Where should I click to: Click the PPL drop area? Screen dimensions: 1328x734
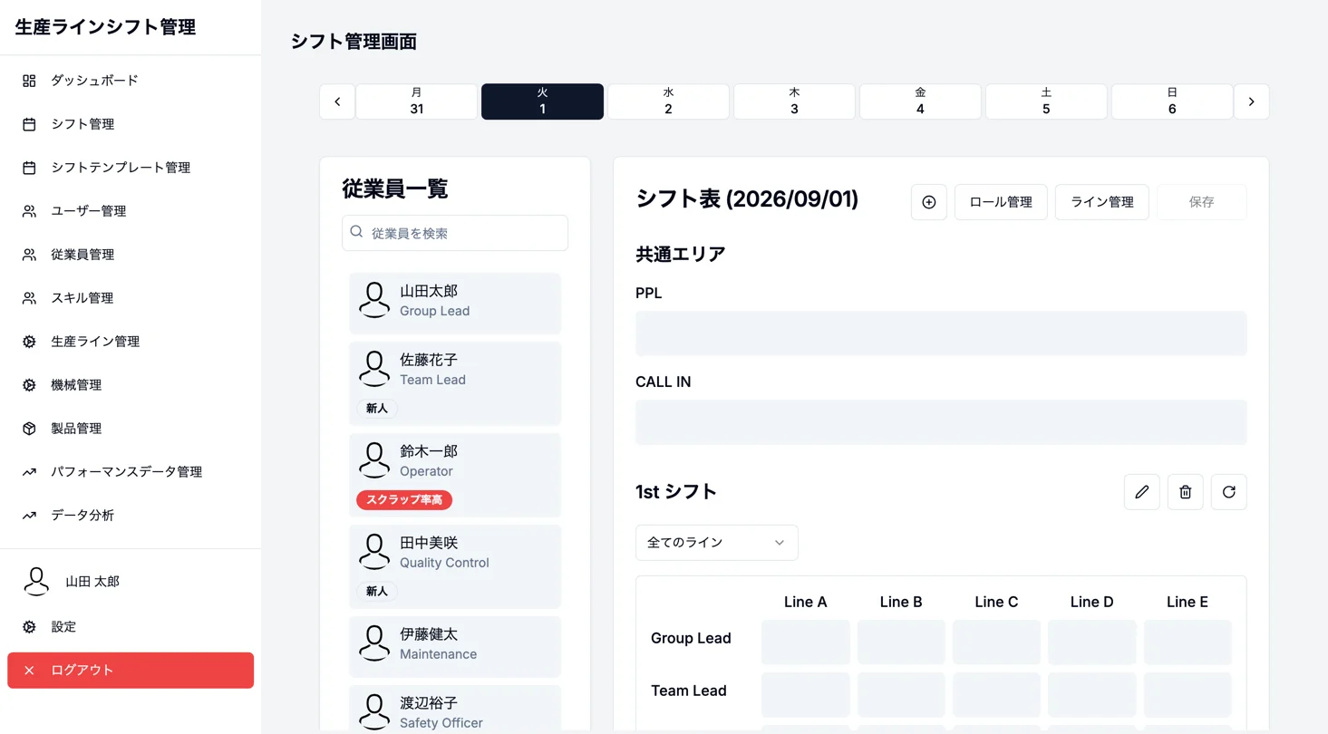tap(941, 333)
